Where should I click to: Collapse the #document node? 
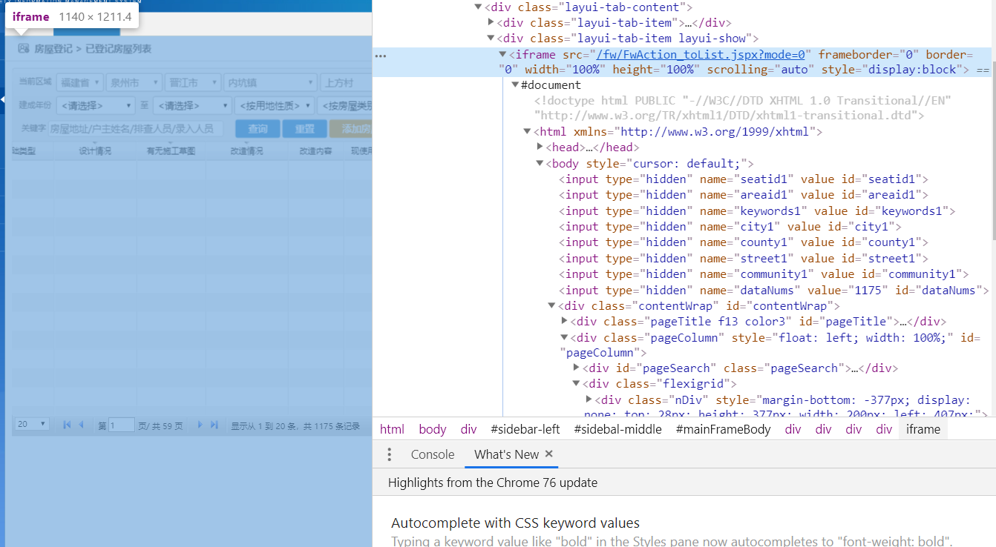pos(515,85)
